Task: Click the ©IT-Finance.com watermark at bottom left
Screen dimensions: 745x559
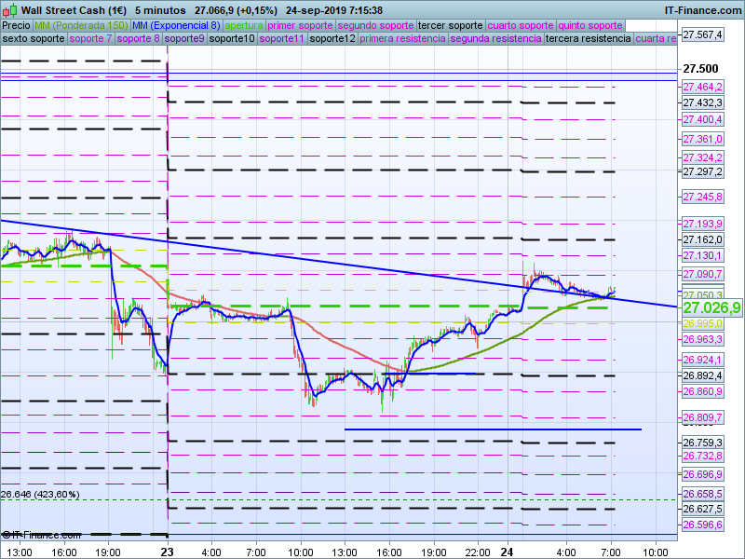Action: point(41,535)
